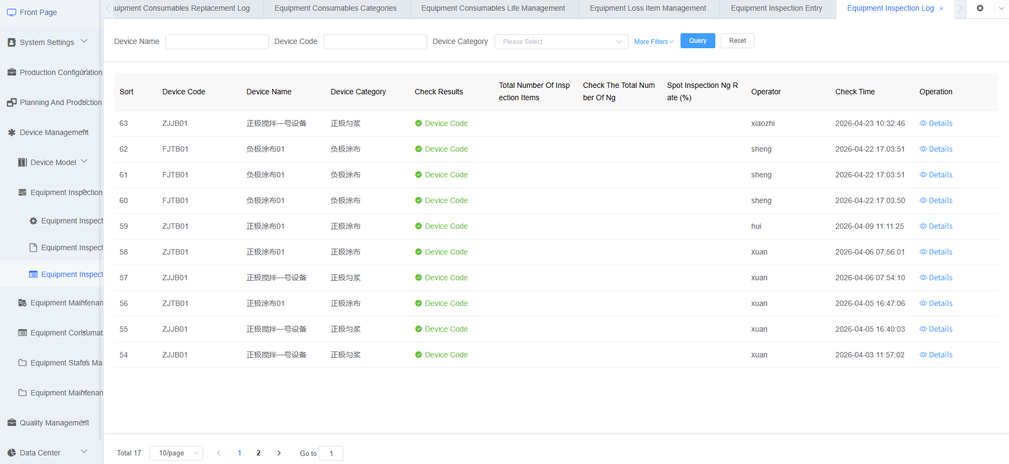Click the Sort column header
The width and height of the screenshot is (1009, 464).
126,92
